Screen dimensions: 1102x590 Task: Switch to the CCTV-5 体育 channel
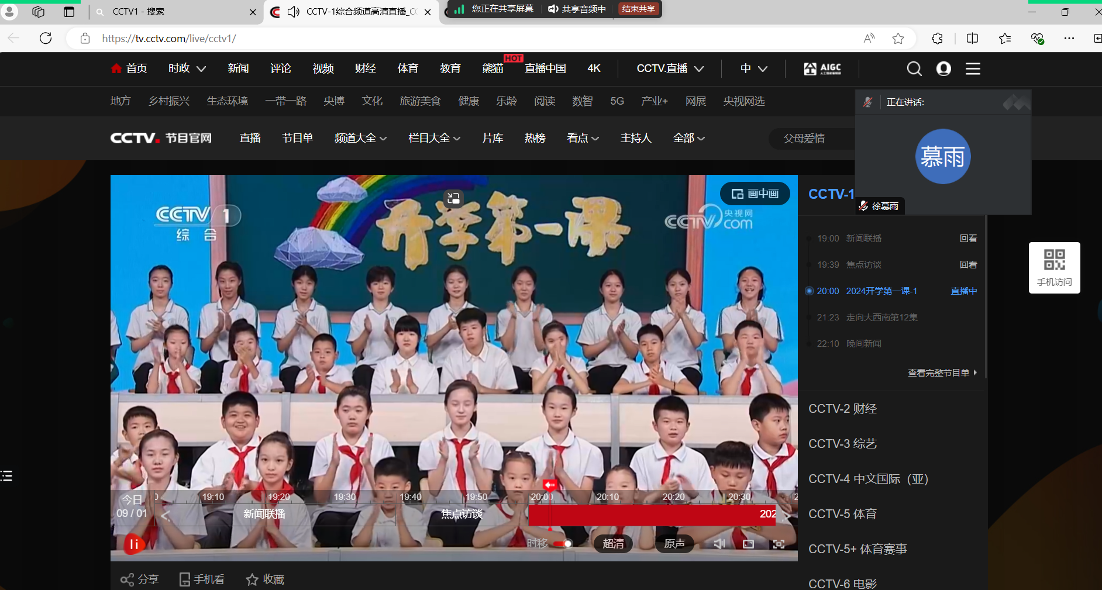click(x=842, y=514)
